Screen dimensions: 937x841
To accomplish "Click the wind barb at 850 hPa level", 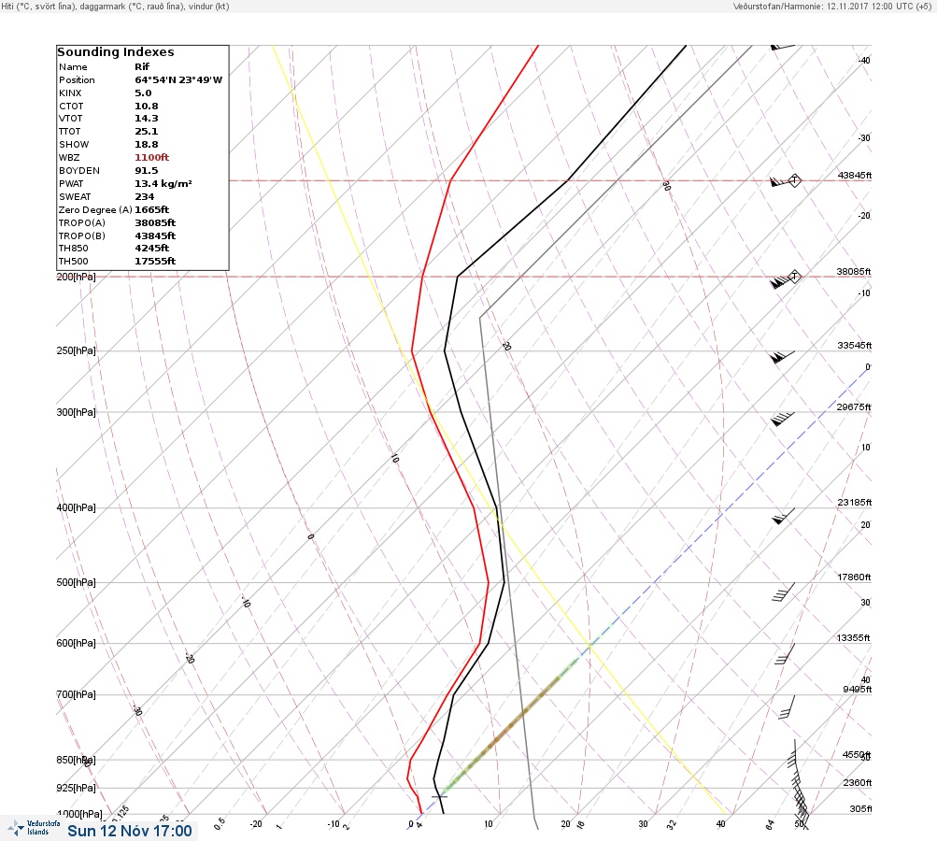I will tap(792, 754).
